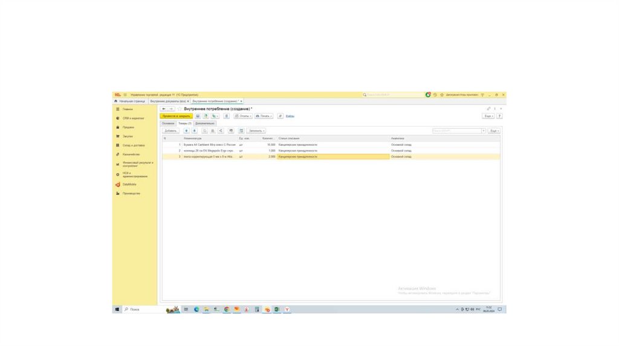The width and height of the screenshot is (619, 347).
Task: Open favorites star in title bar
Action: click(x=442, y=95)
